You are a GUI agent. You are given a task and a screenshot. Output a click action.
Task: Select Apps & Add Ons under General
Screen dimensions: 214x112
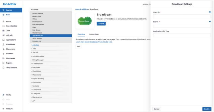click(x=51, y=36)
